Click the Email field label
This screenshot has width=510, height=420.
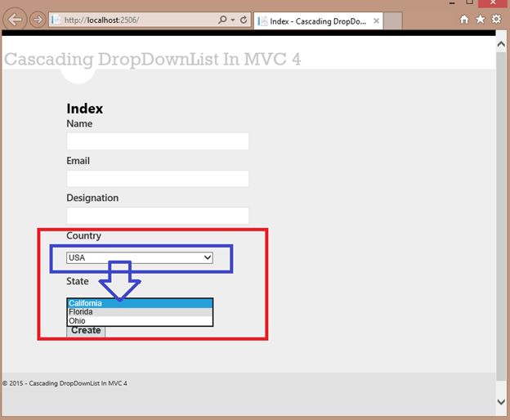click(x=78, y=161)
